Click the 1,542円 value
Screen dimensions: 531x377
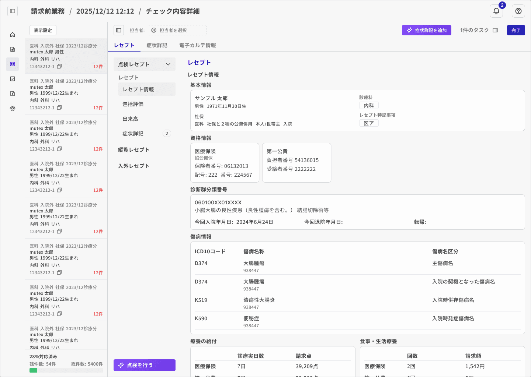pyautogui.click(x=475, y=366)
